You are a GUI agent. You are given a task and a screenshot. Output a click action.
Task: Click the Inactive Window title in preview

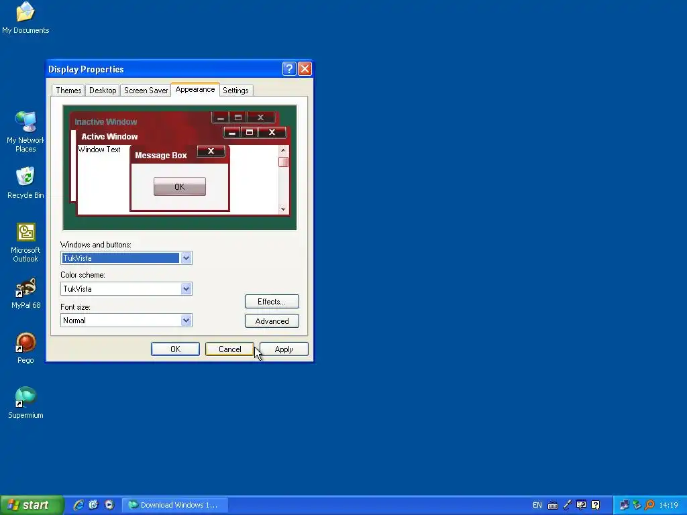[x=105, y=122]
